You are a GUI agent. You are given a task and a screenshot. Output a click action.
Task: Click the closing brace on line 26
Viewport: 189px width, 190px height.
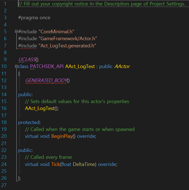pyautogui.click(x=19, y=178)
